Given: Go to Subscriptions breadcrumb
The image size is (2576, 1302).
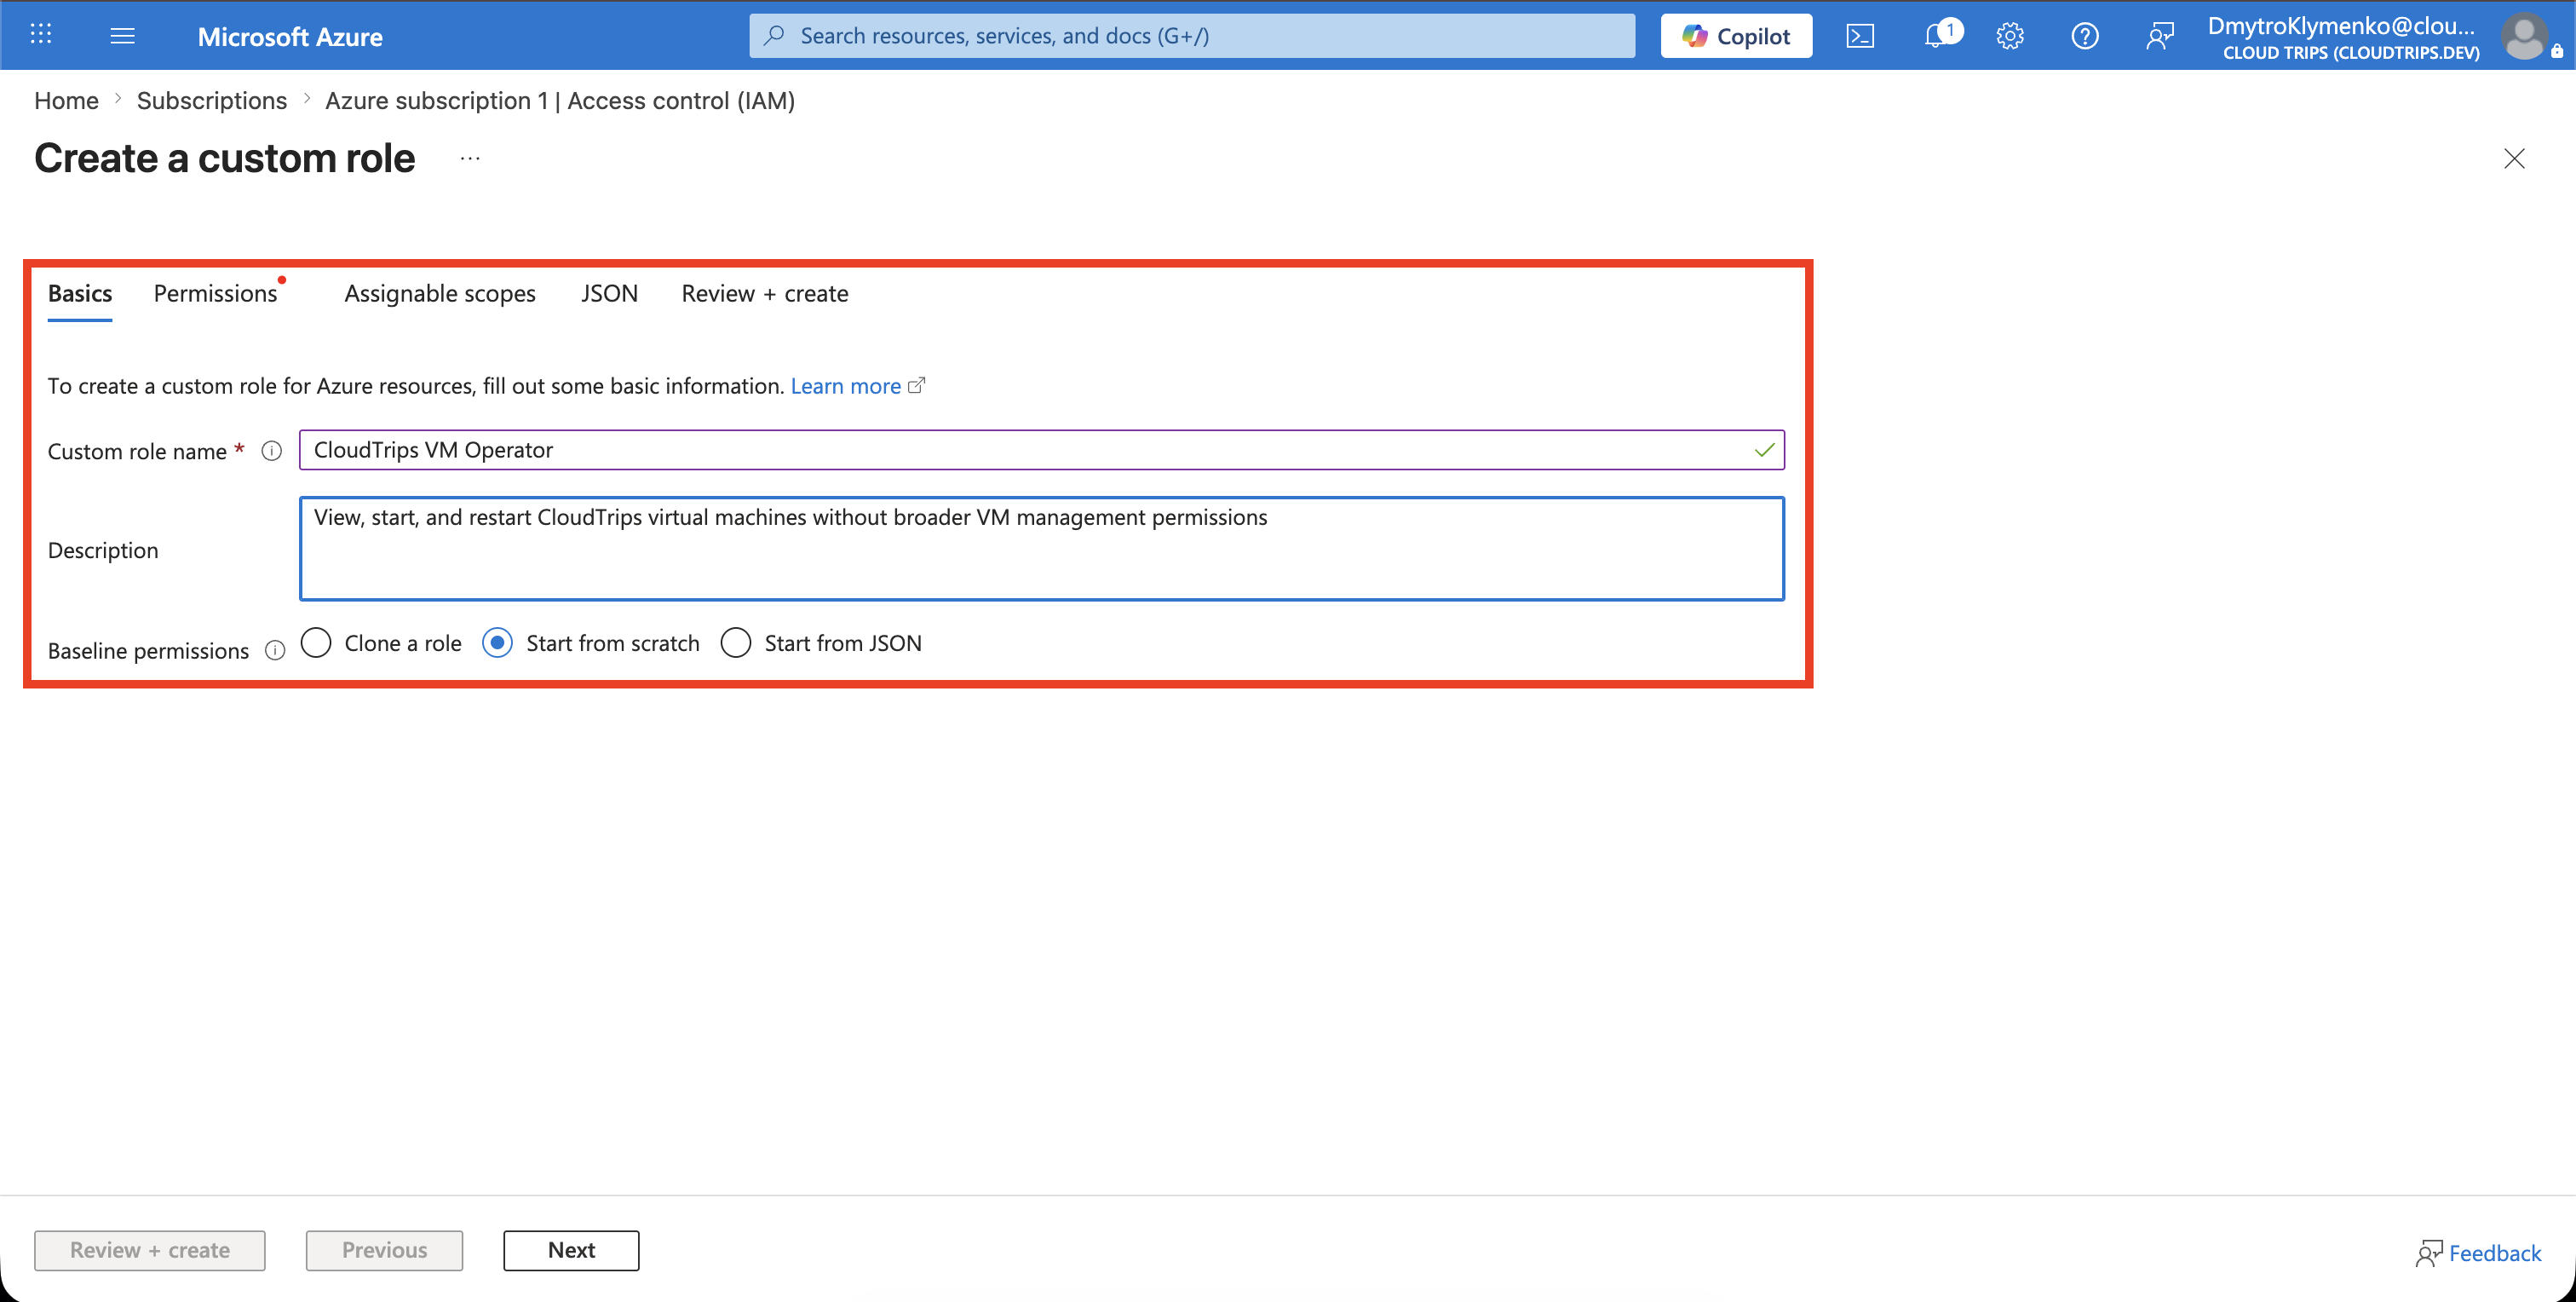Looking at the screenshot, I should coord(212,101).
